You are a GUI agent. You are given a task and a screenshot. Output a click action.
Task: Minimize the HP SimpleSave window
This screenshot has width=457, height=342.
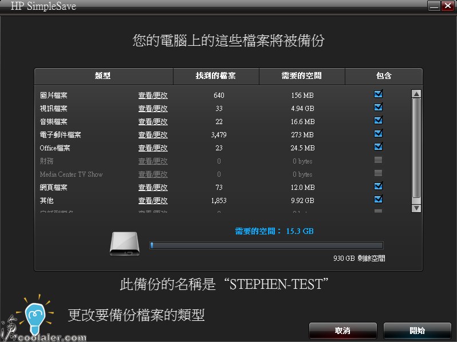pos(434,6)
